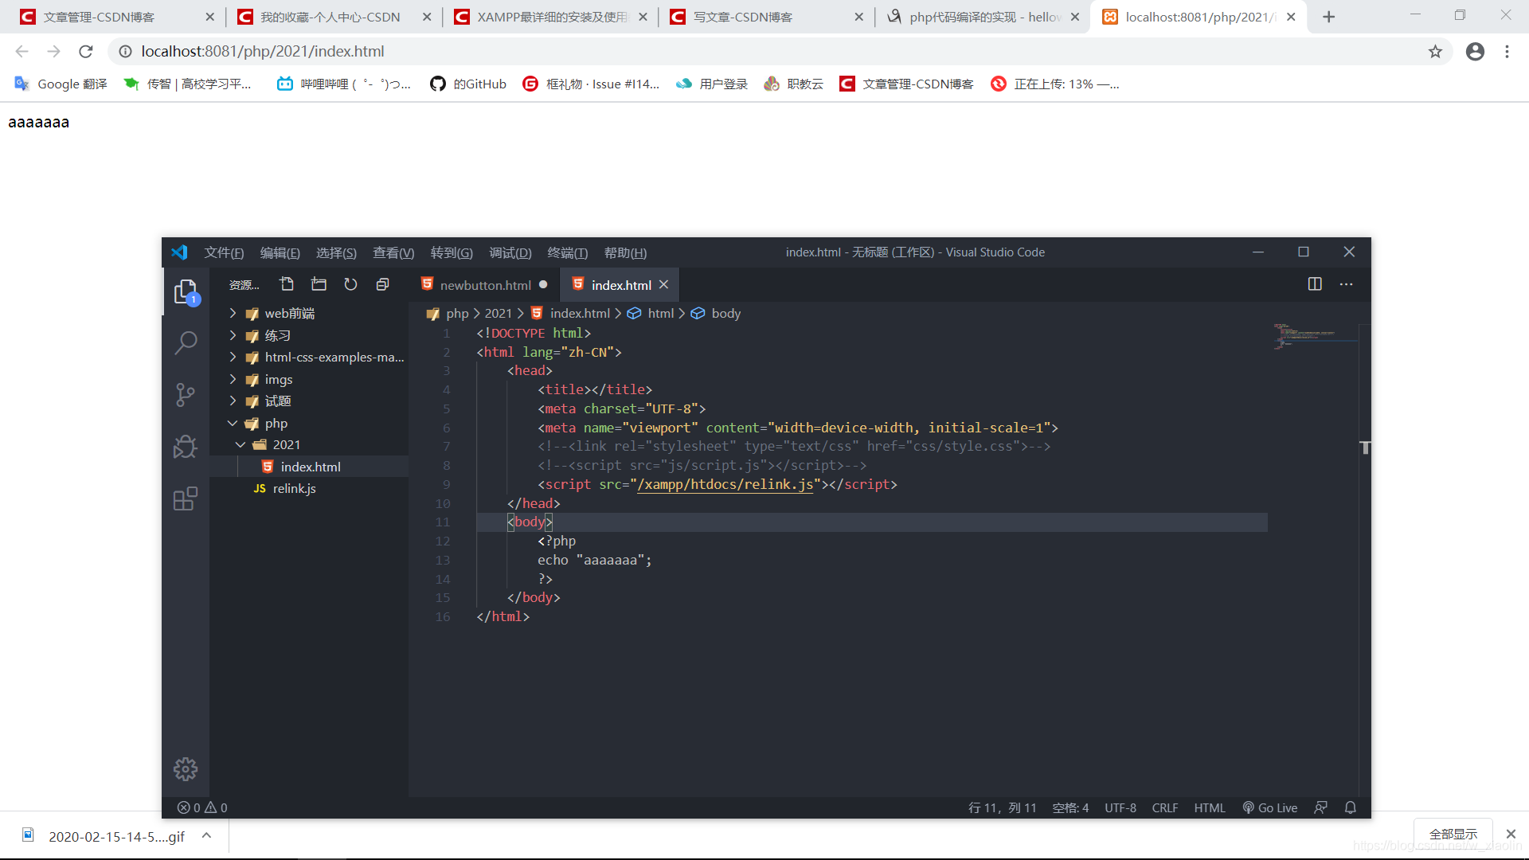Open editor More Actions ellipsis menu
The height and width of the screenshot is (860, 1529).
coord(1347,284)
